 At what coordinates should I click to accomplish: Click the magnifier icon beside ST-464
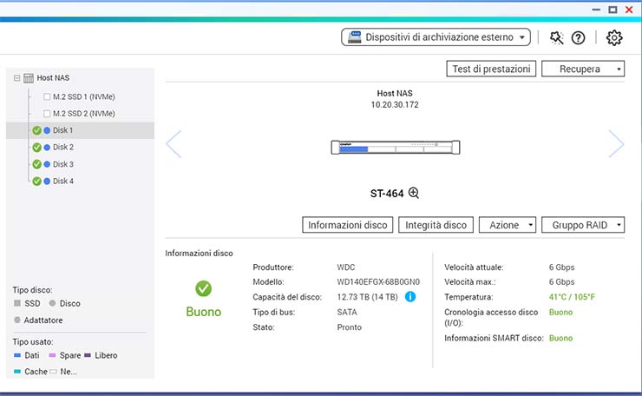click(x=414, y=193)
